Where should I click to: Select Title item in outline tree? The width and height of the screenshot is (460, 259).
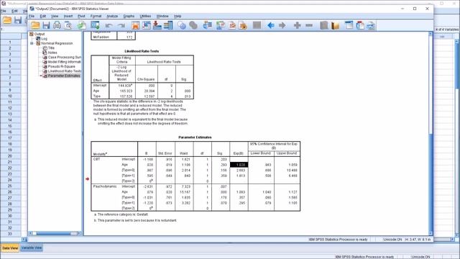tap(51, 48)
